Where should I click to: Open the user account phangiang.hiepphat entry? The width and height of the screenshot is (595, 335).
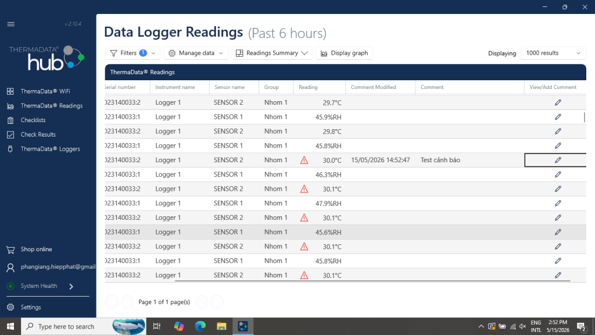58,266
